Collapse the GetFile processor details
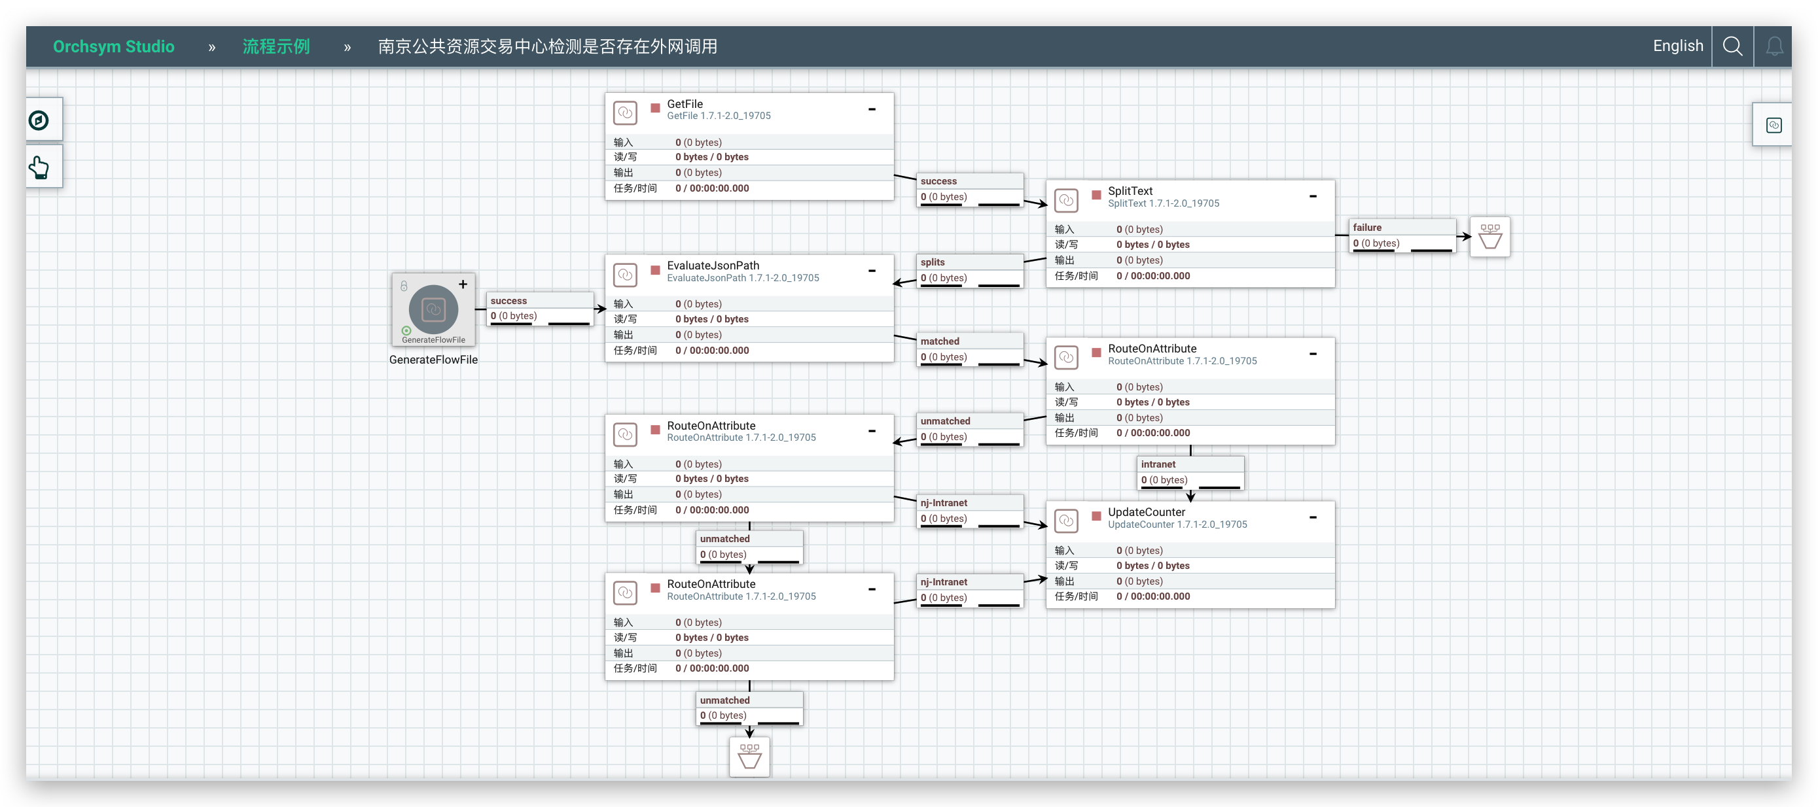The height and width of the screenshot is (807, 1818). tap(872, 109)
